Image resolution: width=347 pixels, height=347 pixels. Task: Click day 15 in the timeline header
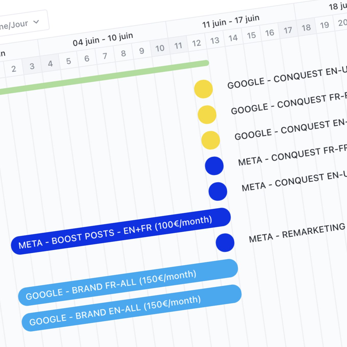click(x=251, y=35)
